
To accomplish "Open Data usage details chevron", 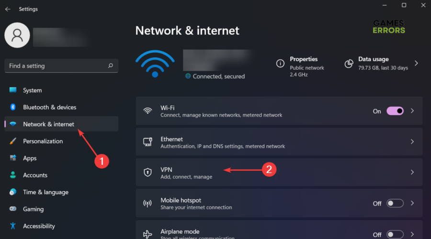I will pos(416,63).
